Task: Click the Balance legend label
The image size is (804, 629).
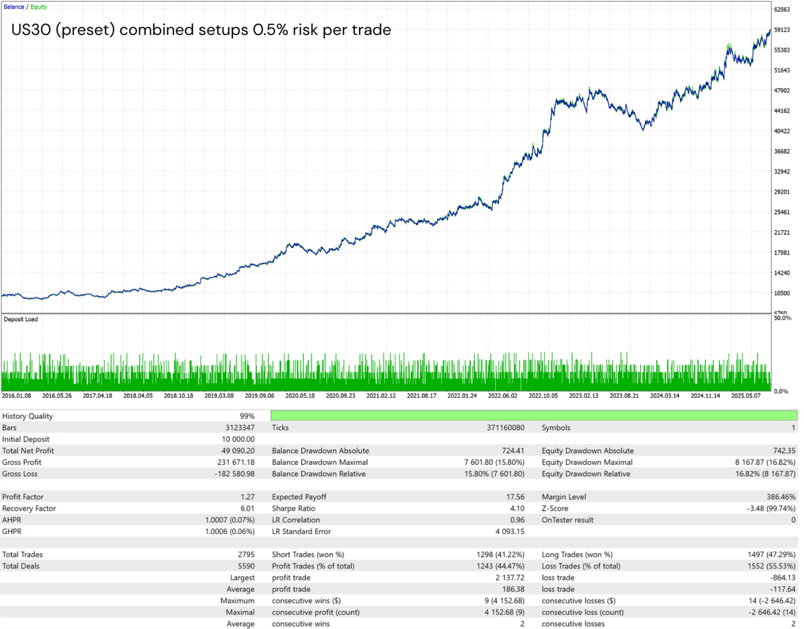Action: pos(14,7)
